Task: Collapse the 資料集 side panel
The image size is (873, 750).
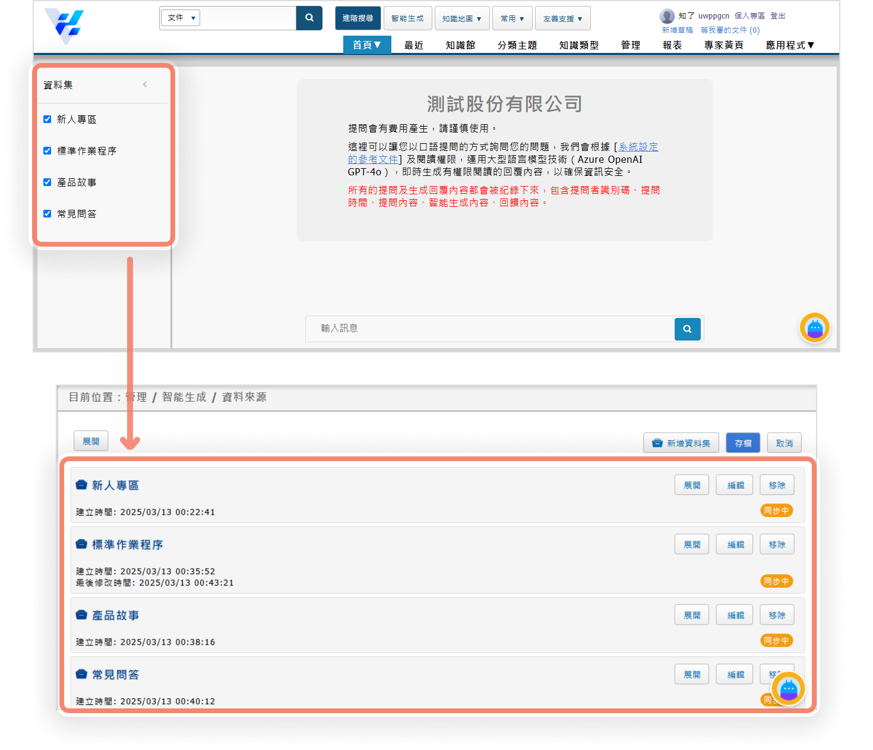Action: tap(145, 84)
